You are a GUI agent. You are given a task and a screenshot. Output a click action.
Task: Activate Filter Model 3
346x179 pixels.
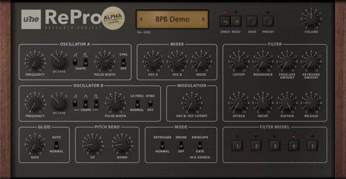pos(274,145)
